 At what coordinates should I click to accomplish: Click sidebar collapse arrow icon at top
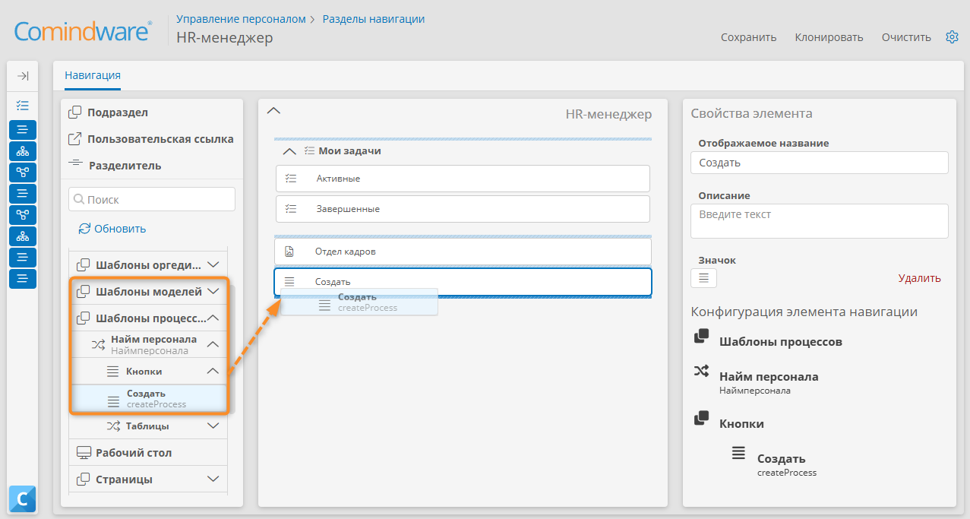23,76
